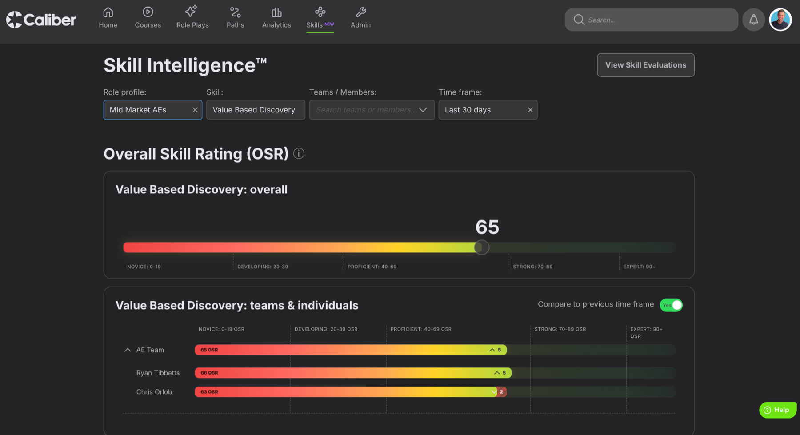Open the Value Based Discovery skill dropdown
800x435 pixels.
pyautogui.click(x=256, y=110)
